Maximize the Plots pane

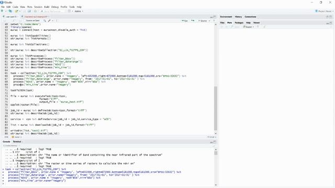pyautogui.click(x=331, y=22)
